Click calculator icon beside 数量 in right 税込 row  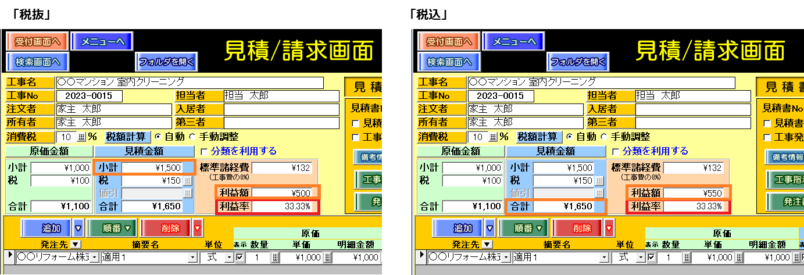tap(687, 258)
